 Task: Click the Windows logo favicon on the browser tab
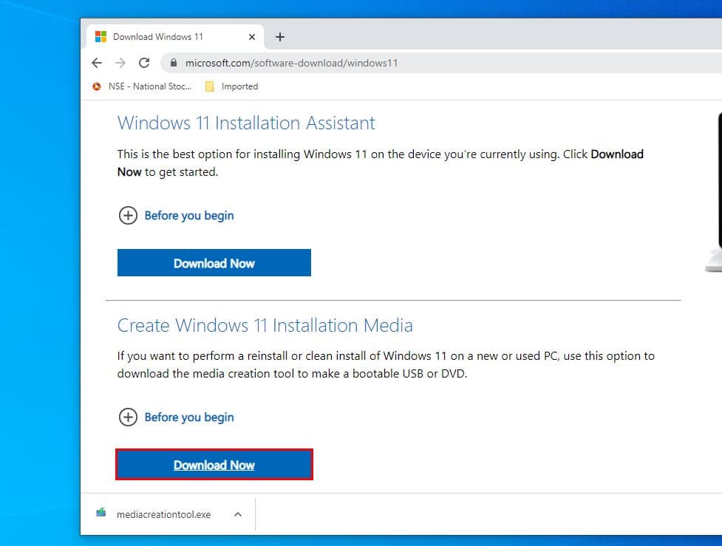[x=101, y=35]
